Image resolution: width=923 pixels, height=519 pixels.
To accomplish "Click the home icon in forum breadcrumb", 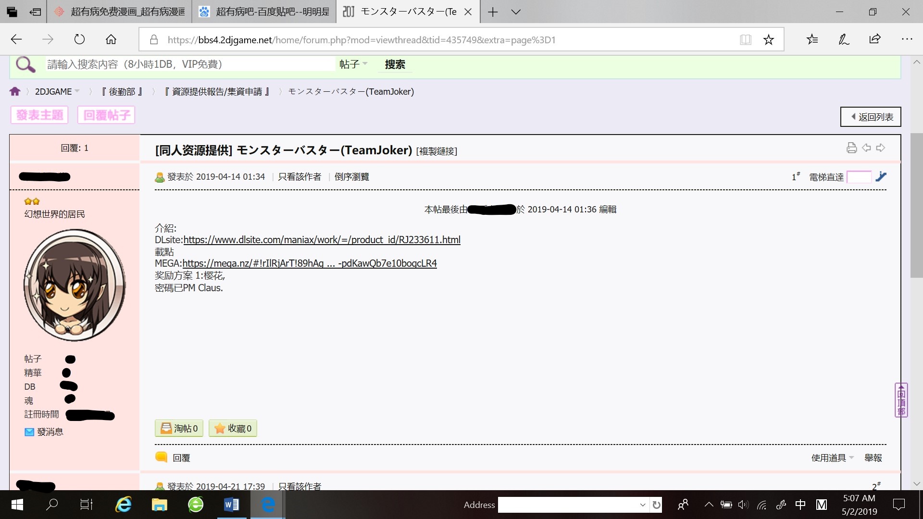I will click(15, 91).
